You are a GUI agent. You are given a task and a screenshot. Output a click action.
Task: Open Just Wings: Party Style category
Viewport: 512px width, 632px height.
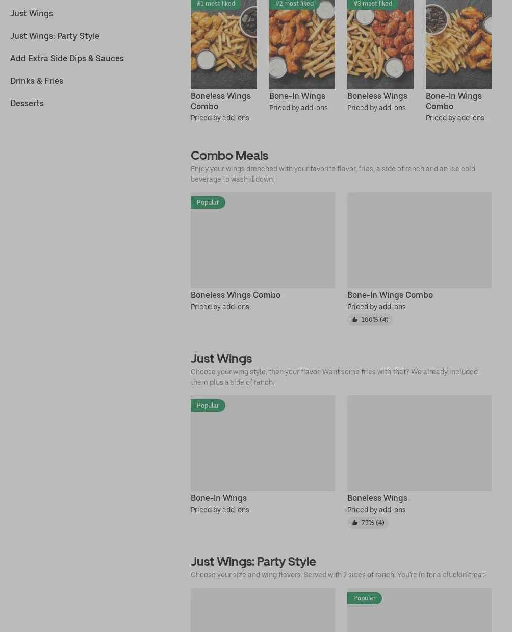pos(55,36)
